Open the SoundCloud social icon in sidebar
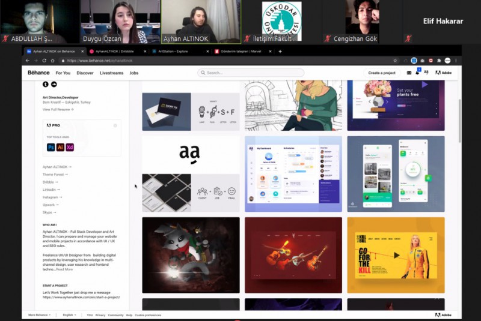 point(53,84)
